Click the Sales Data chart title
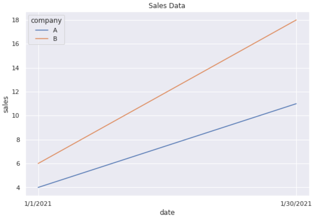 (167, 6)
